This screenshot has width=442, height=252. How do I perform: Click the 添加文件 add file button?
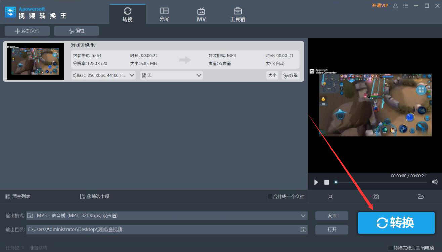[x=27, y=31]
